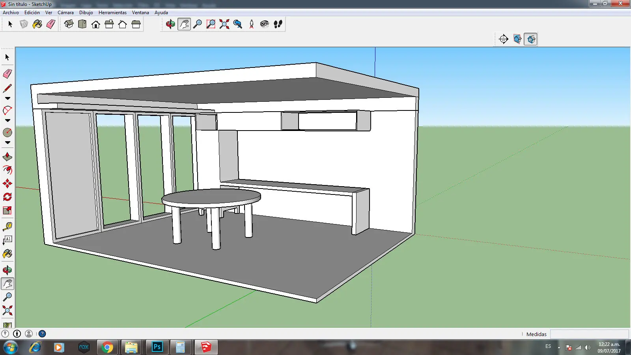Click the Medidas measurements input box

[x=589, y=334]
